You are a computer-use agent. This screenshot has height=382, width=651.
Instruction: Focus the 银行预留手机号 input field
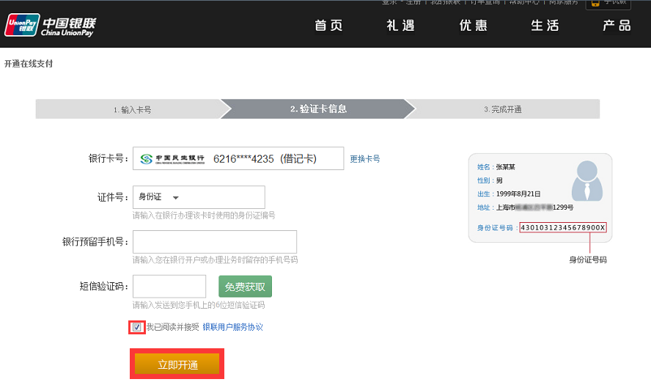(x=214, y=242)
